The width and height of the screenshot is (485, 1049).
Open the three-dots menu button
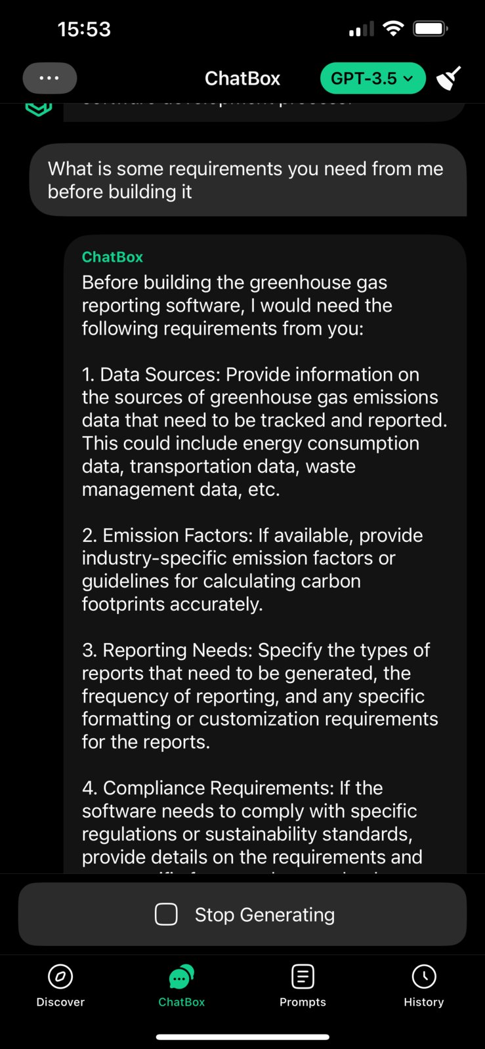point(50,78)
